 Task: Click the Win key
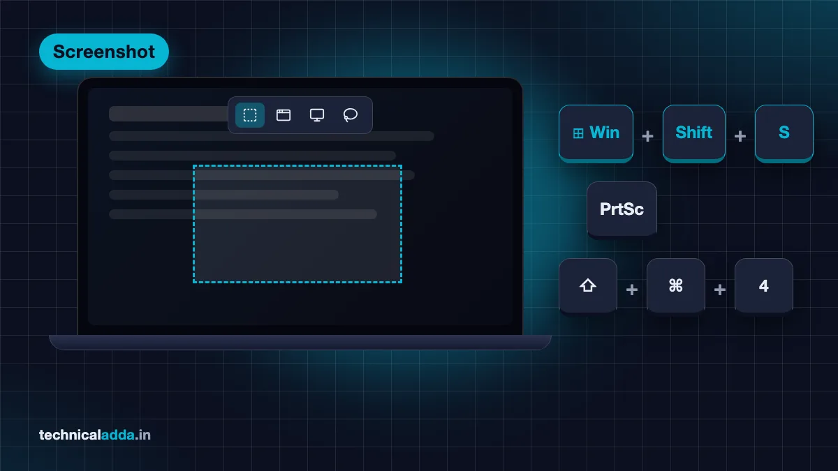(596, 133)
